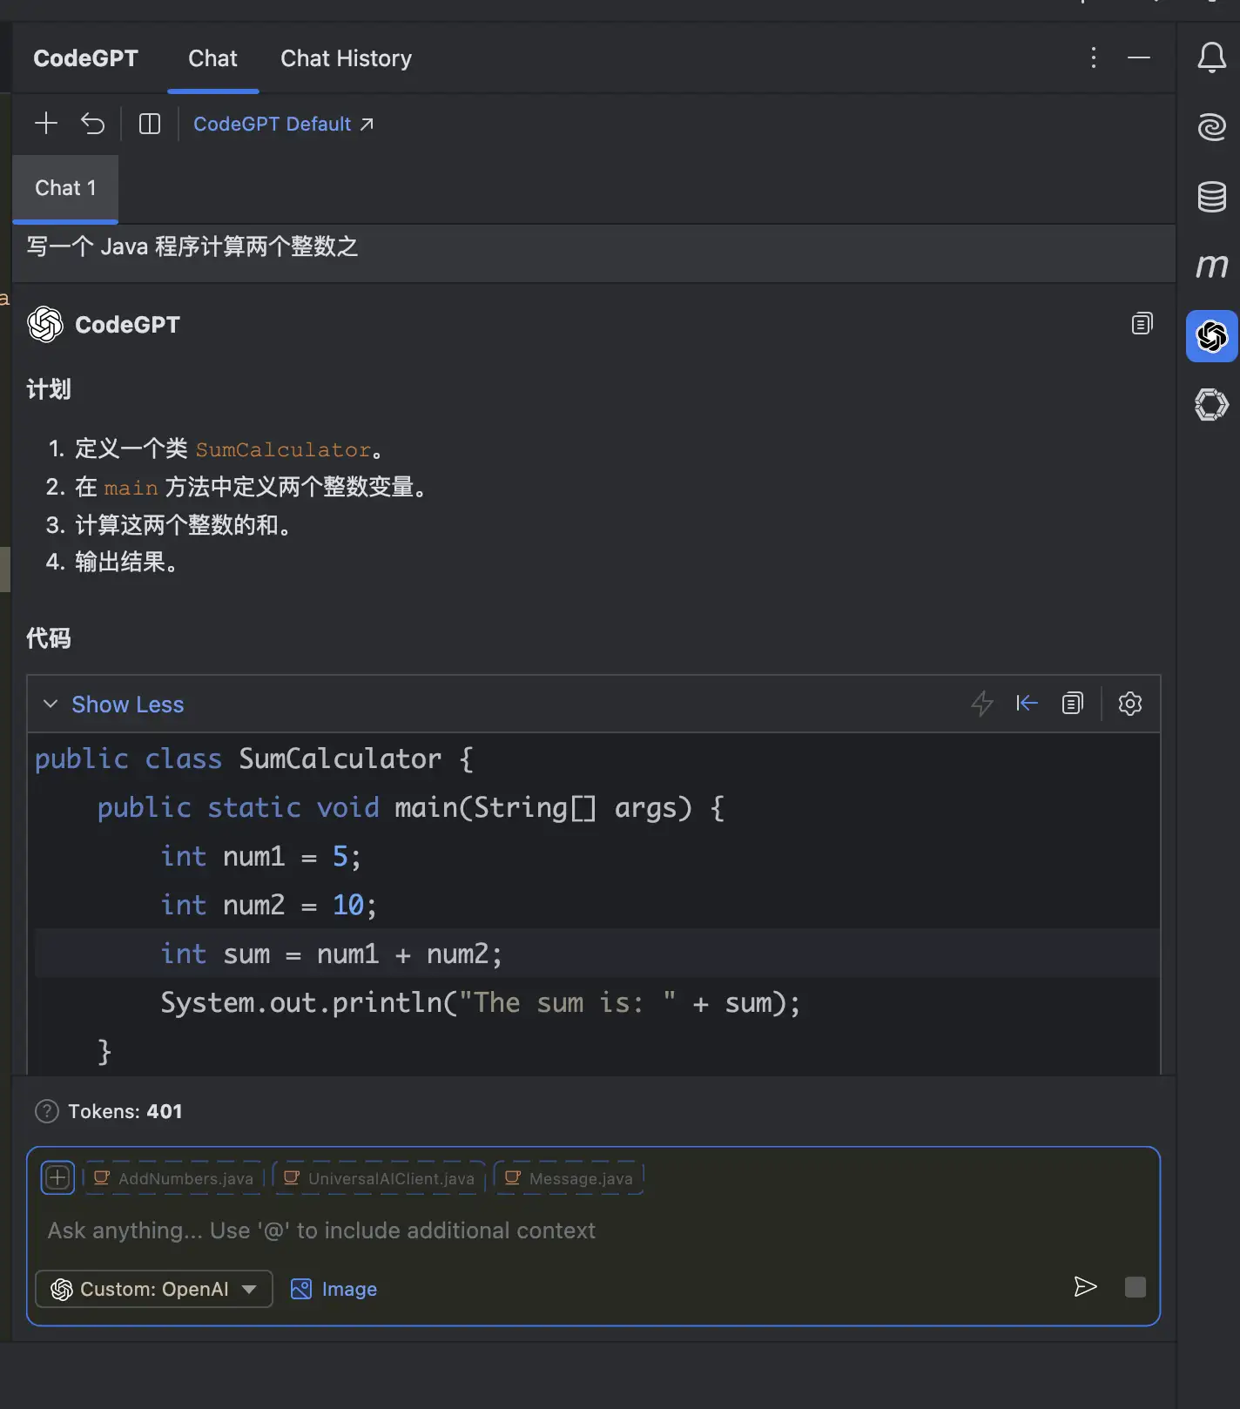Select the Chat 1 tab

[x=65, y=188]
